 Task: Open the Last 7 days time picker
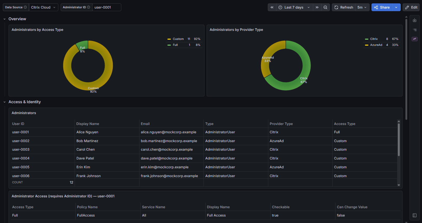[x=294, y=7]
